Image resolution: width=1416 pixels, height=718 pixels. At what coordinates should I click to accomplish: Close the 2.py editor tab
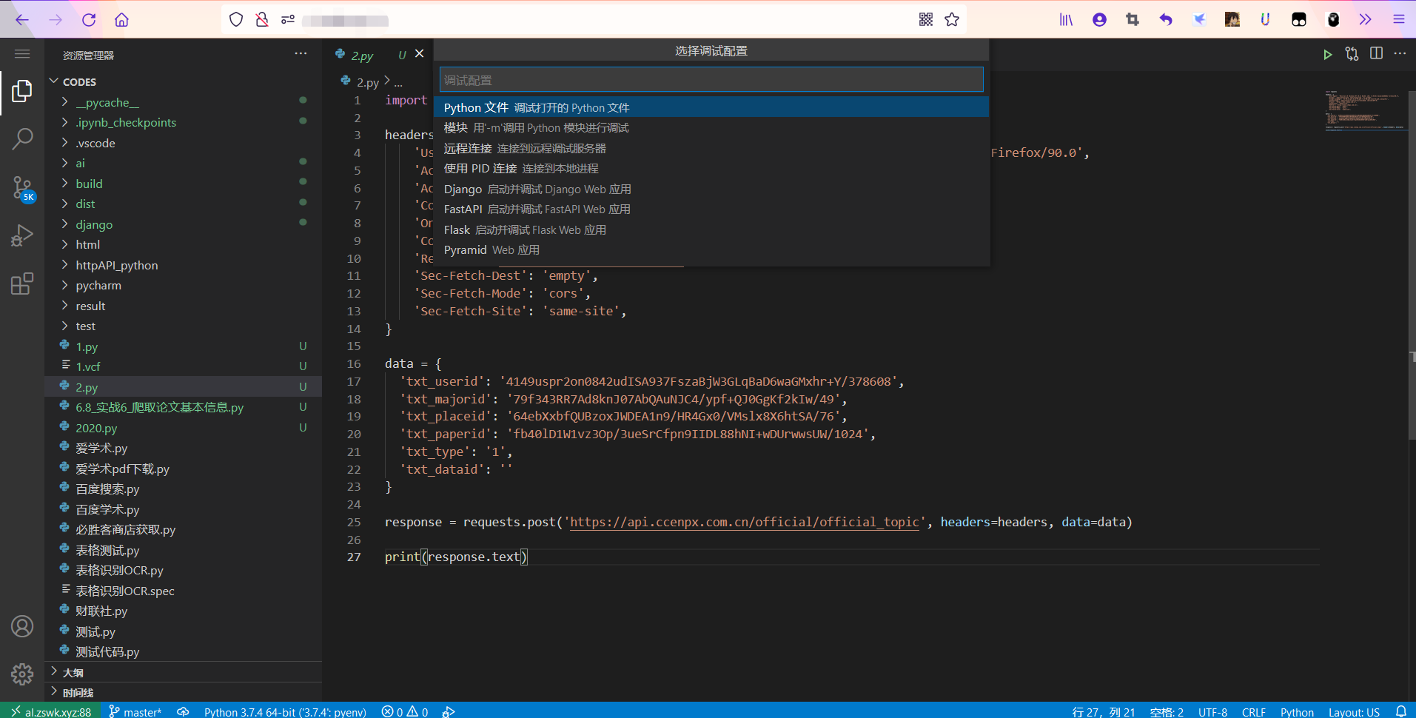point(420,53)
